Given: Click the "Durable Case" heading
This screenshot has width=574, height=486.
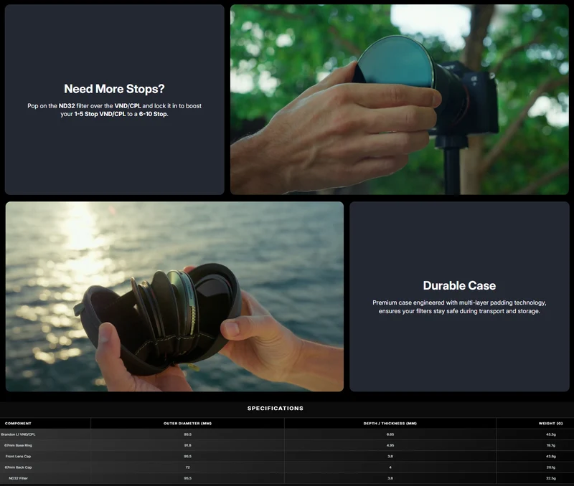Looking at the screenshot, I should [x=459, y=285].
